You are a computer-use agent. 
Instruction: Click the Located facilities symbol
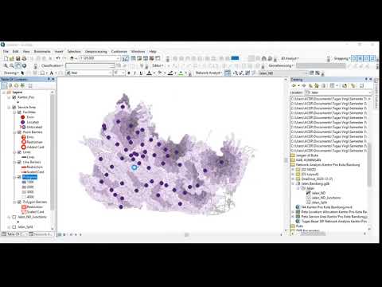click(23, 122)
